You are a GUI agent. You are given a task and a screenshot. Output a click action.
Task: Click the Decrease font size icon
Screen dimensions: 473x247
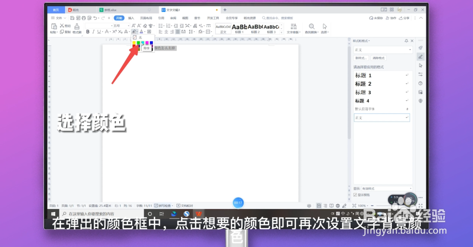139,26
